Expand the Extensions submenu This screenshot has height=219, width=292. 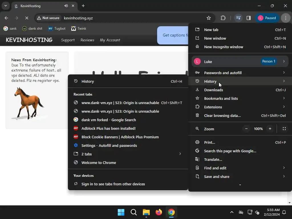(240, 107)
